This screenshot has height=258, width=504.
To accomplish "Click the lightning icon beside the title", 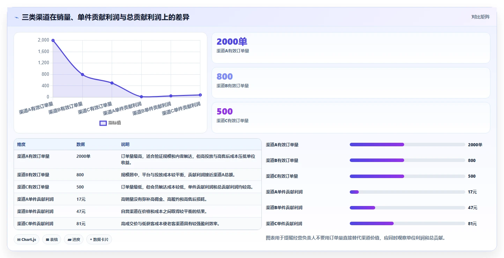I will (x=16, y=17).
